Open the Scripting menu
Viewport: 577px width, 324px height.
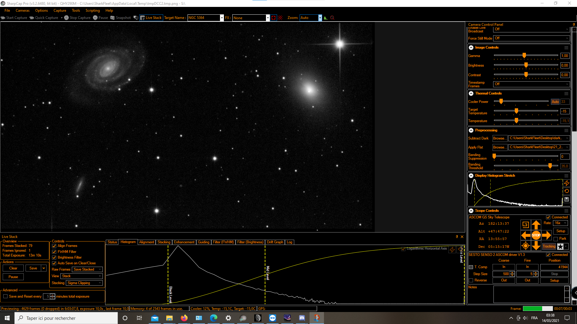click(92, 10)
